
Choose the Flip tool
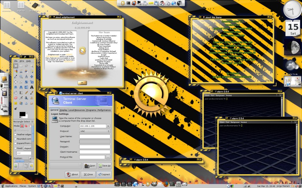(26, 87)
